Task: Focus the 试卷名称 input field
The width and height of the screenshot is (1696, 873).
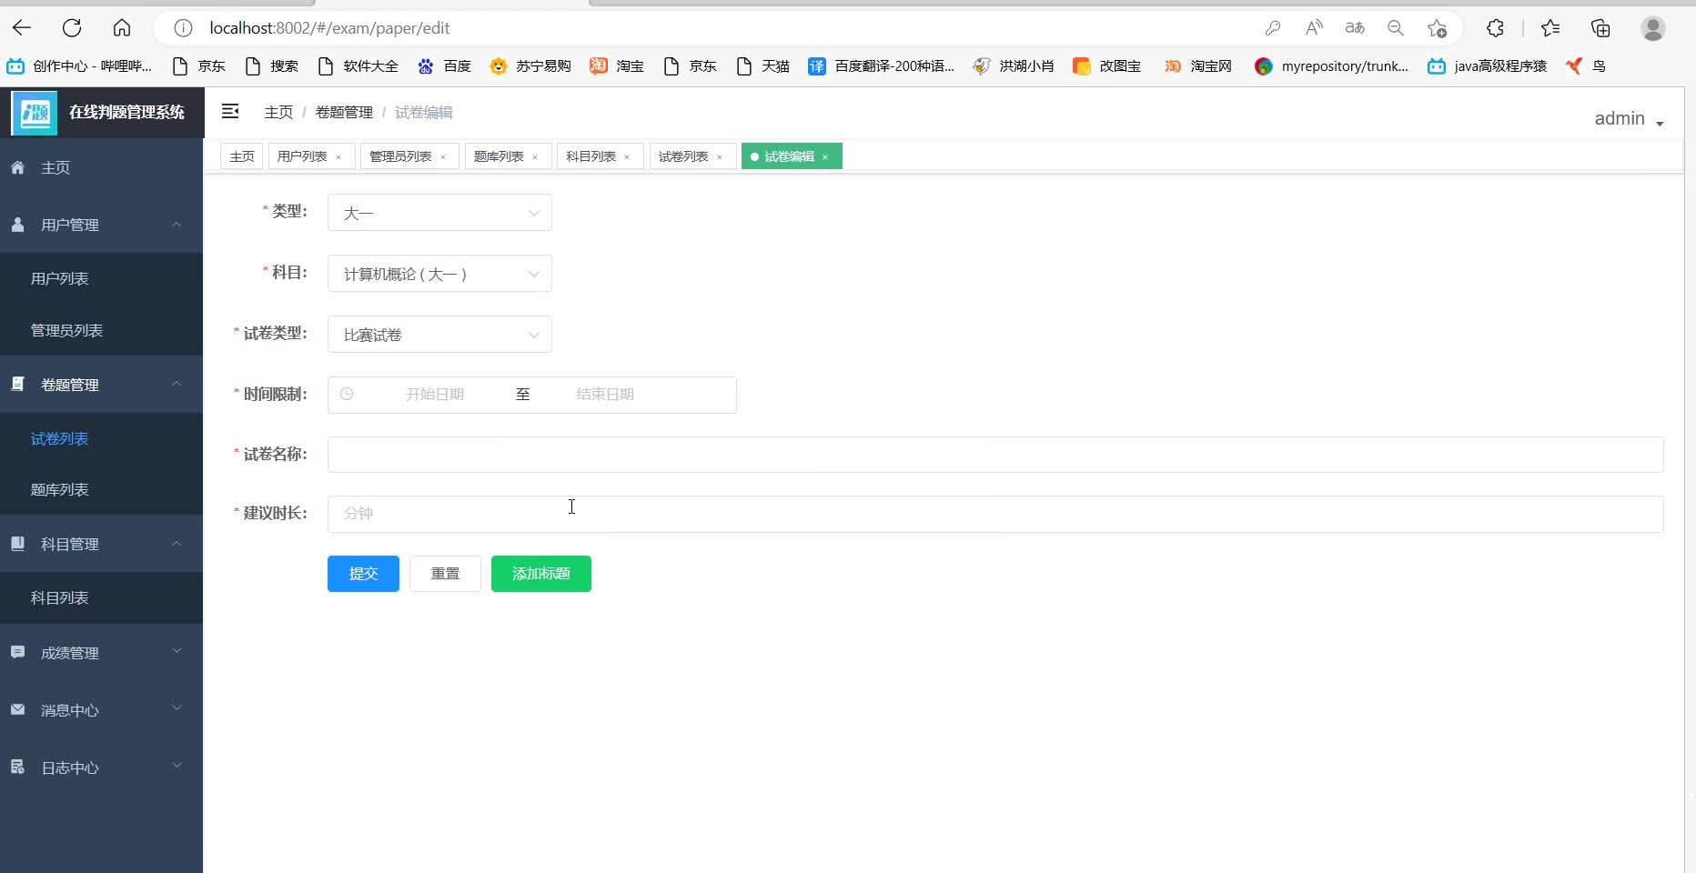Action: click(x=995, y=455)
